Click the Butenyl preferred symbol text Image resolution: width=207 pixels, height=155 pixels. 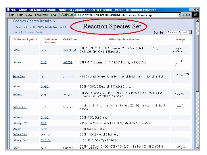point(18,50)
